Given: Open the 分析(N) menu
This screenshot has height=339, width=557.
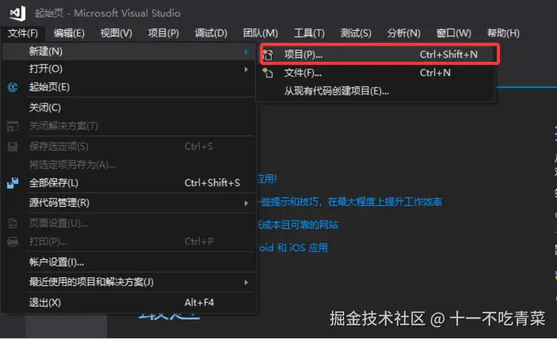Looking at the screenshot, I should (x=404, y=34).
